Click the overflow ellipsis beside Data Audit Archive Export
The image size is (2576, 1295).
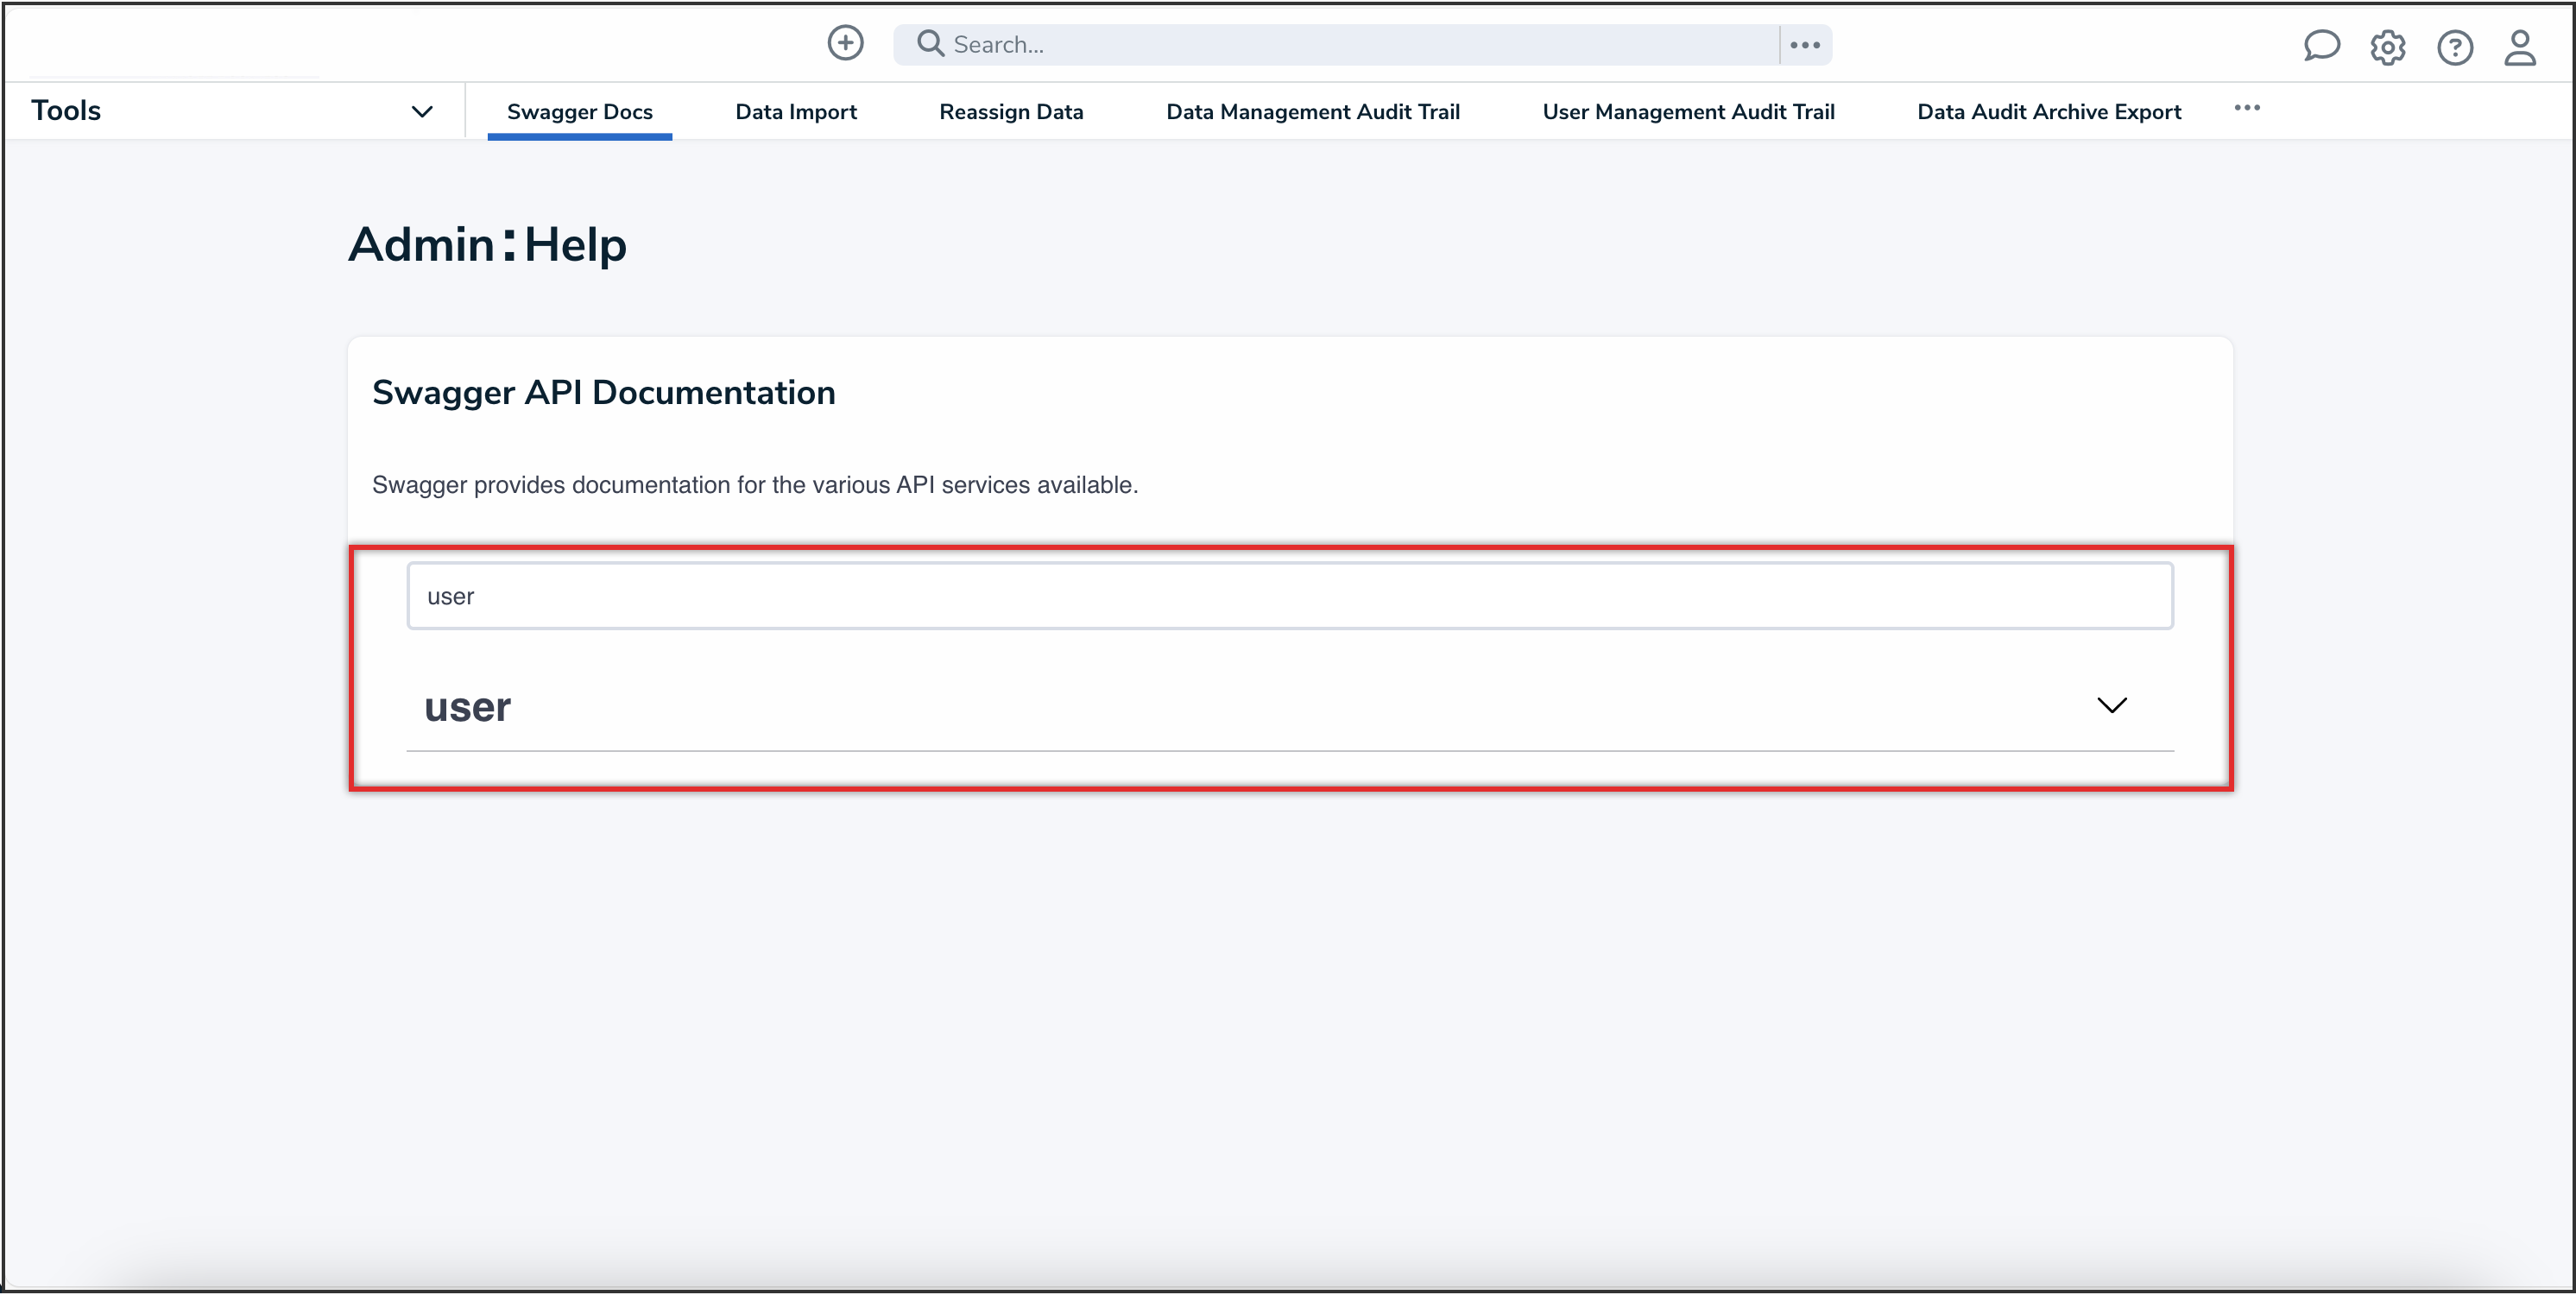2248,110
